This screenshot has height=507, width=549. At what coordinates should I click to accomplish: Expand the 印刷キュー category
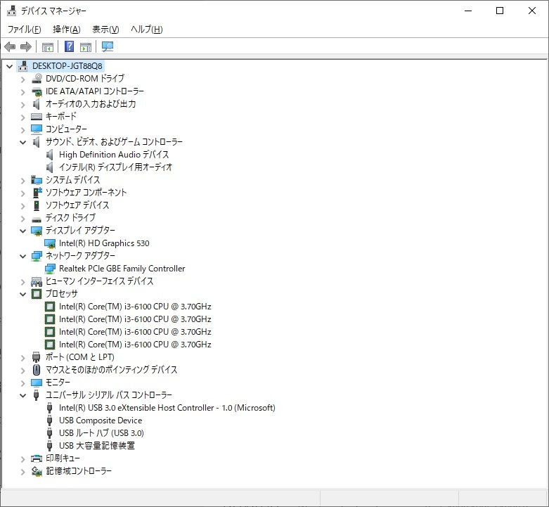coord(22,459)
